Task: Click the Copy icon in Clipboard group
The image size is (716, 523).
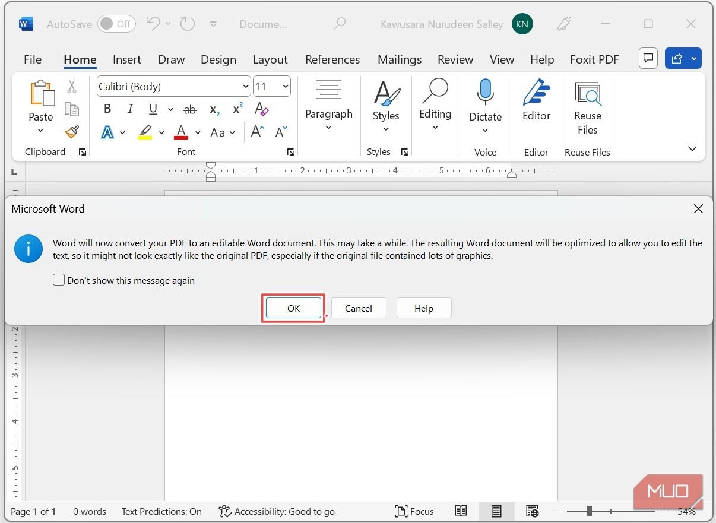Action: 72,109
